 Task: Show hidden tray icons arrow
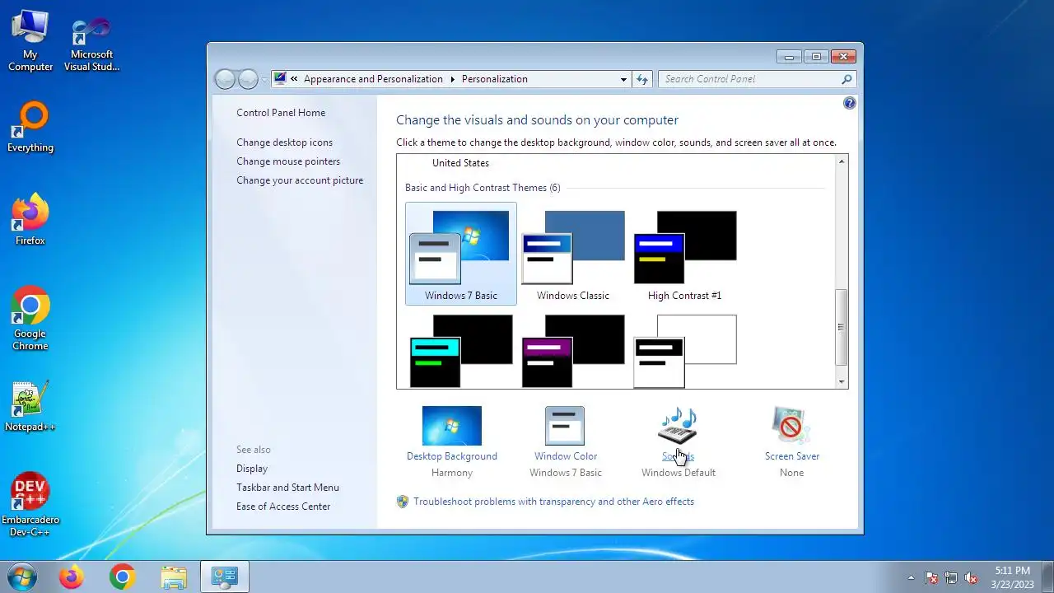[911, 577]
